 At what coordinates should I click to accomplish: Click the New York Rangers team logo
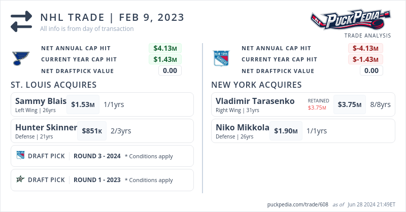pyautogui.click(x=221, y=58)
